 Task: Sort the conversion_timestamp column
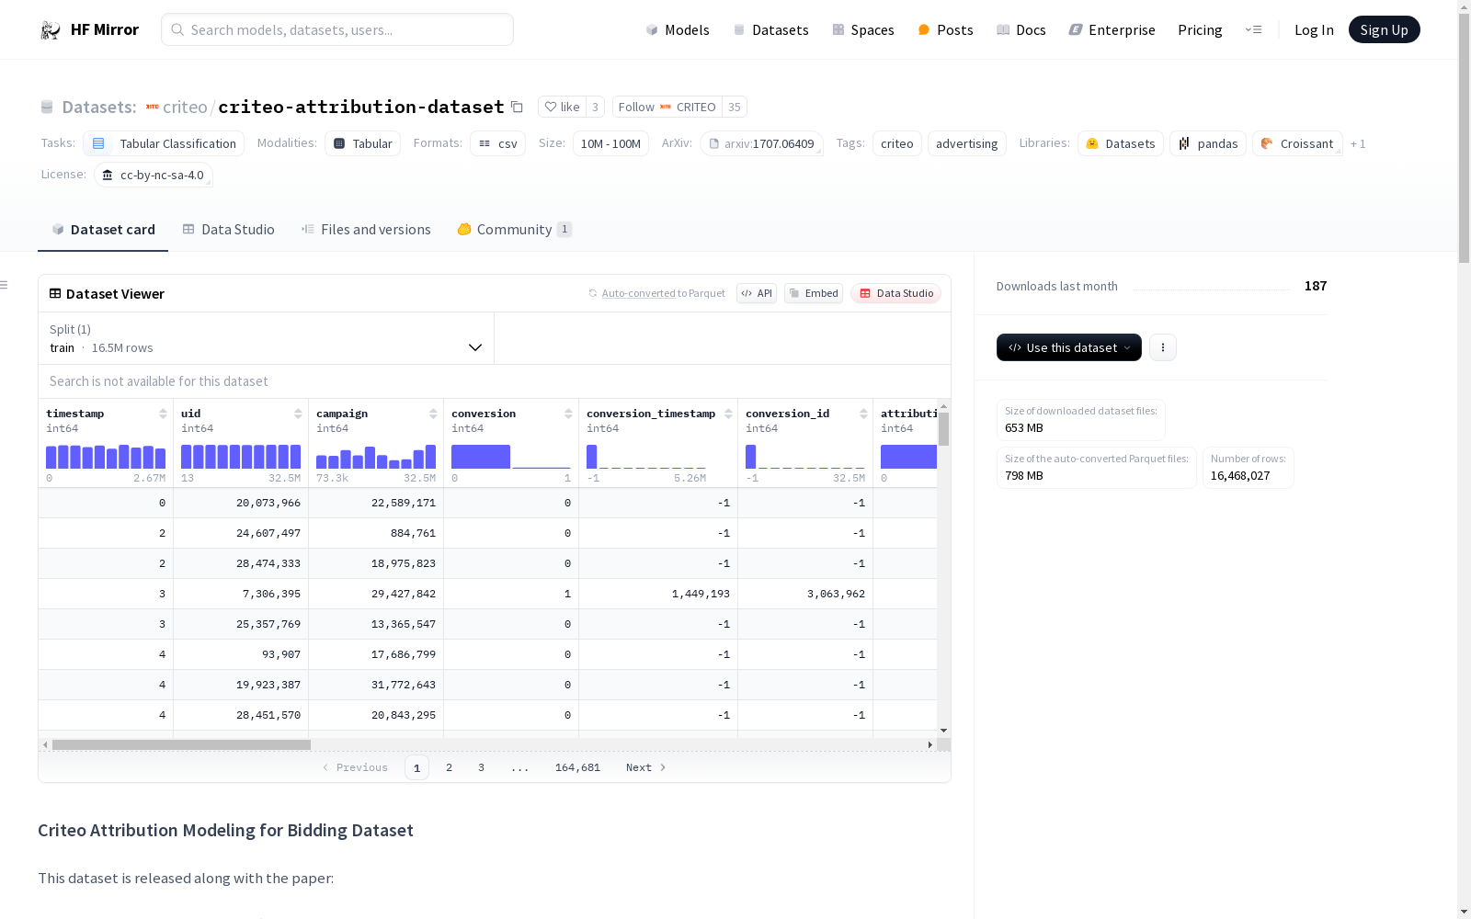coord(728,414)
